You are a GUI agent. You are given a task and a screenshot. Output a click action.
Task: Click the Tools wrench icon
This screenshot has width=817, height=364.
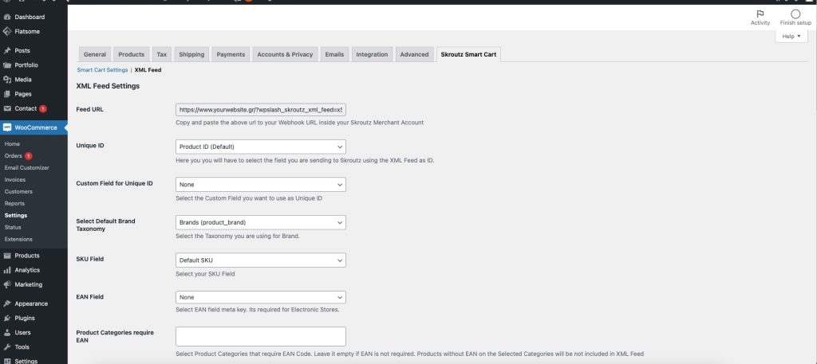(x=6, y=346)
